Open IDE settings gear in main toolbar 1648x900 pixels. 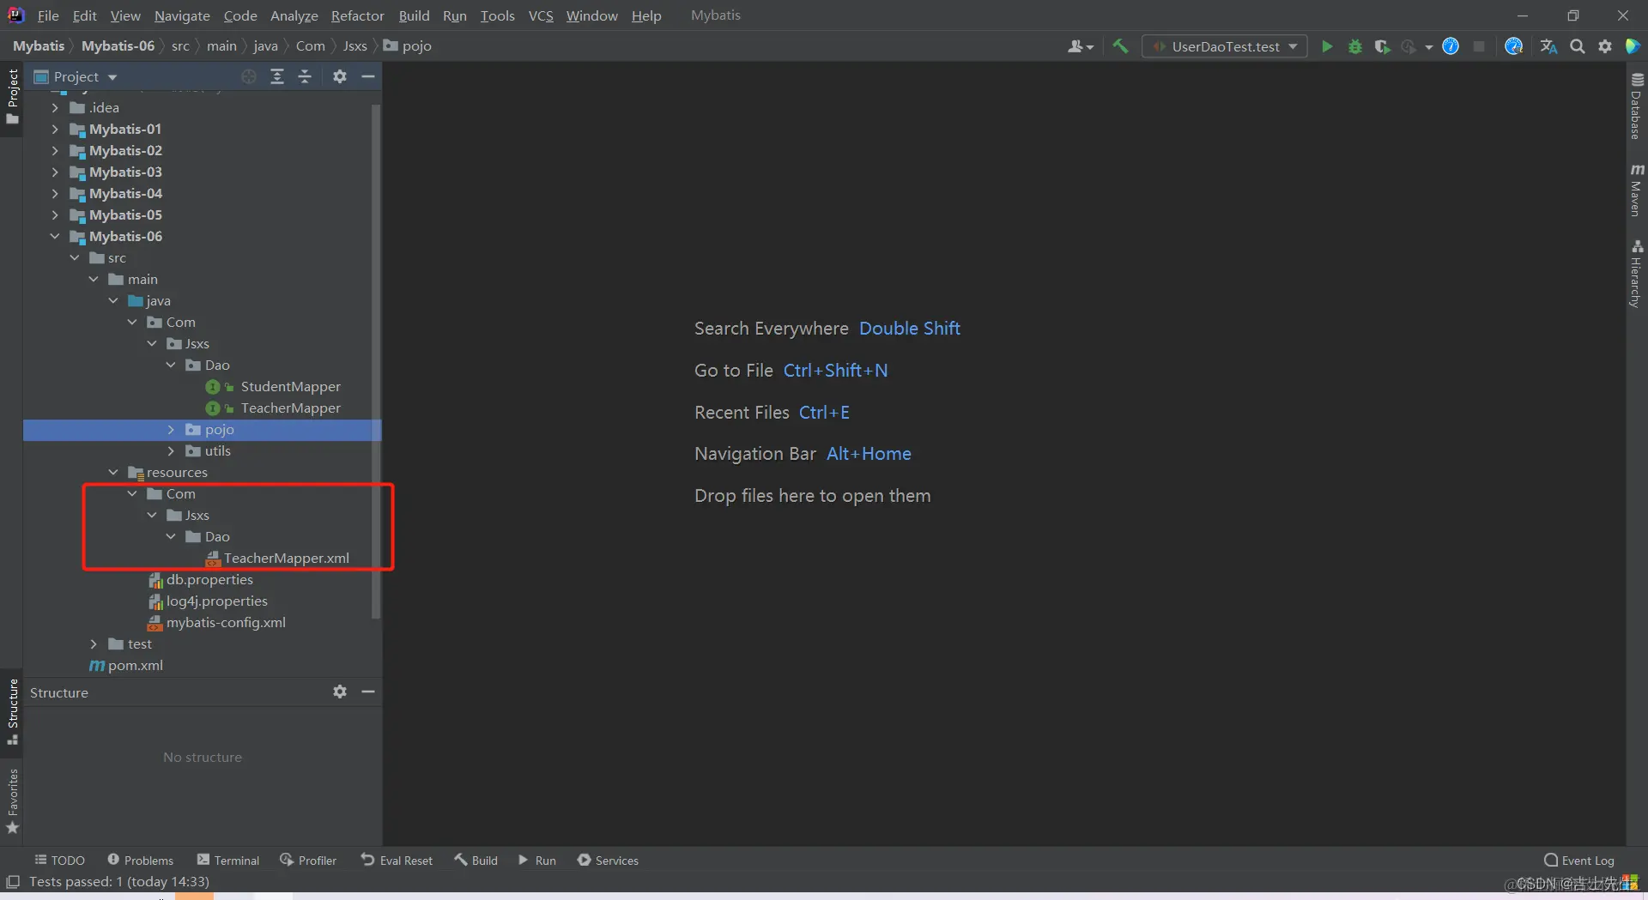(x=1604, y=46)
